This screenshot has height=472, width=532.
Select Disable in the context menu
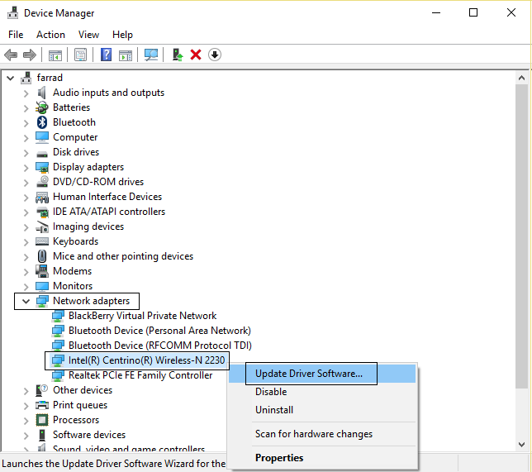271,392
